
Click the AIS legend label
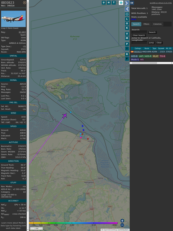click(x=142, y=60)
